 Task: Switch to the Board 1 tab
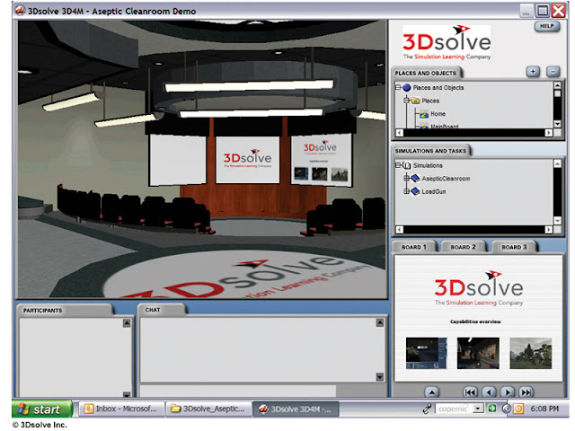tap(414, 247)
